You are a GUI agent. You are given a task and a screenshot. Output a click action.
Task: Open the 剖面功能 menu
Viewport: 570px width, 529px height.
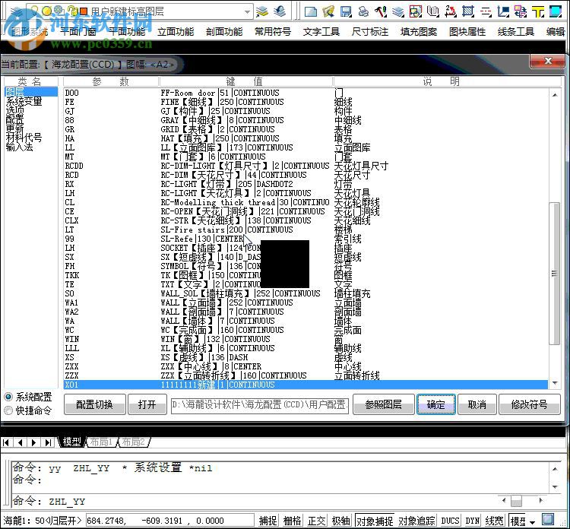(x=224, y=32)
